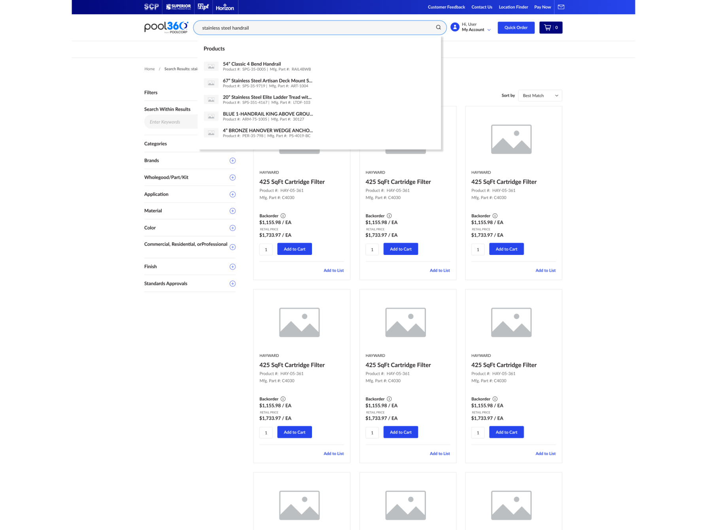The image size is (707, 530).
Task: Select 20" Stainless Steel Elite Ladder Tread suggestion
Action: click(x=267, y=97)
